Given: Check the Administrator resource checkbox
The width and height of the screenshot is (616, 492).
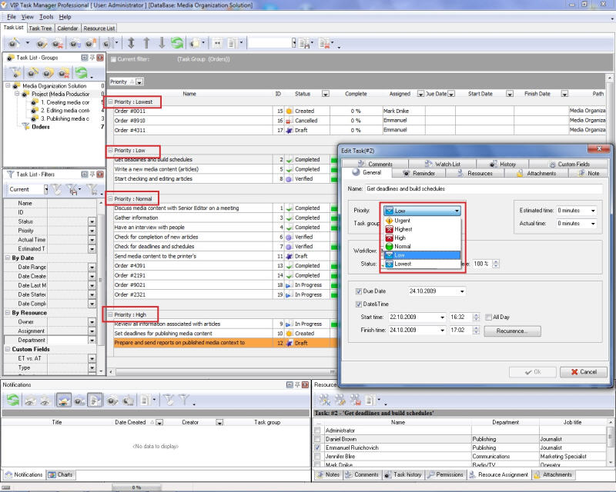Looking at the screenshot, I should [x=317, y=430].
